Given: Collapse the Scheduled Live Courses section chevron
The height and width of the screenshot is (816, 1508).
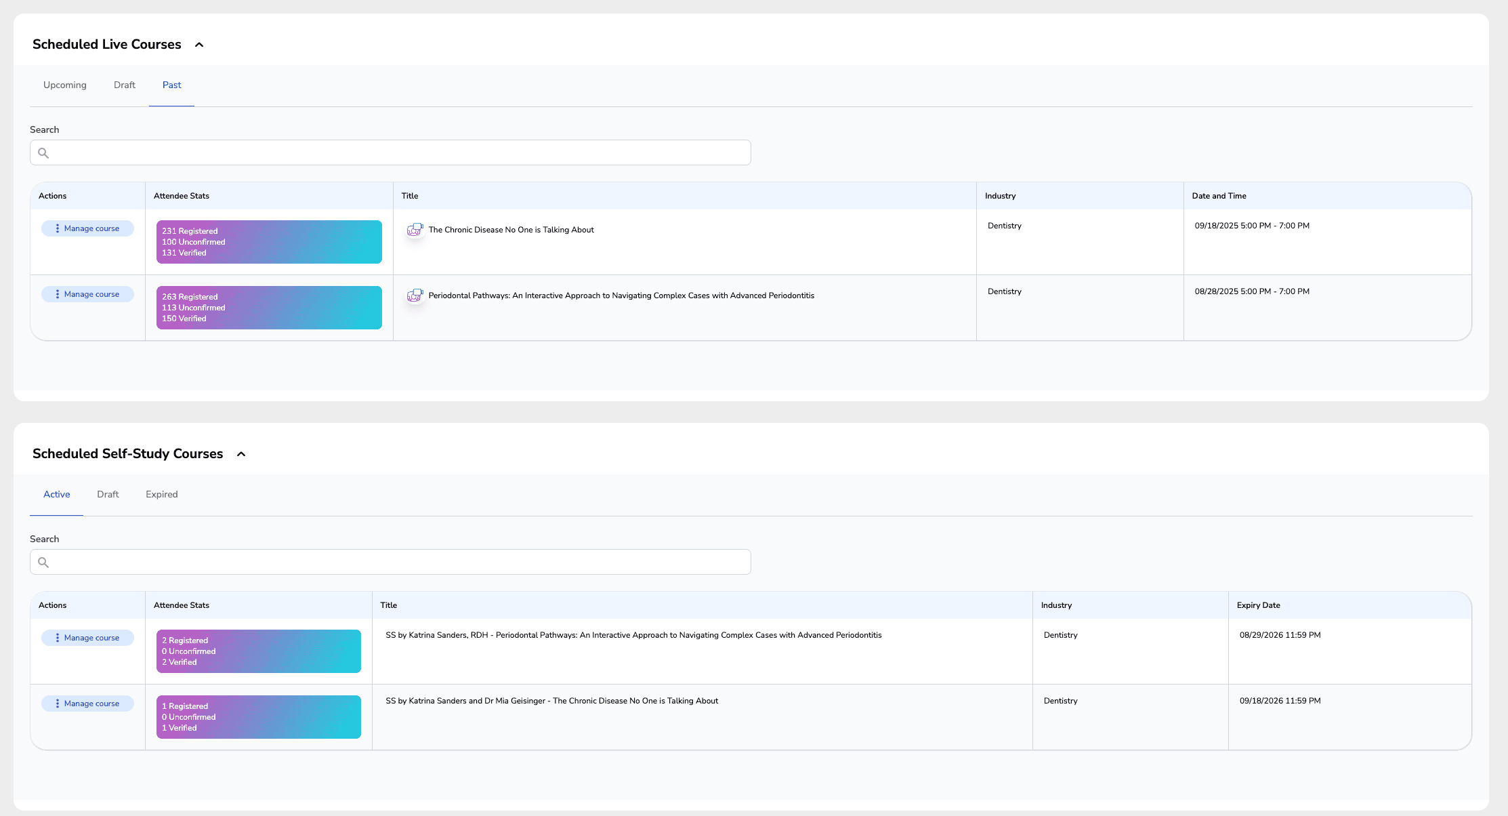Looking at the screenshot, I should pos(199,45).
